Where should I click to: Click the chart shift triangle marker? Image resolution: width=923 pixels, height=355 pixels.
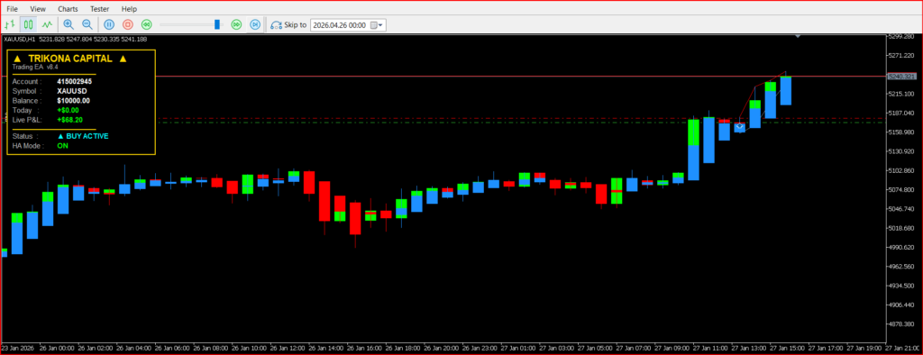tap(798, 37)
